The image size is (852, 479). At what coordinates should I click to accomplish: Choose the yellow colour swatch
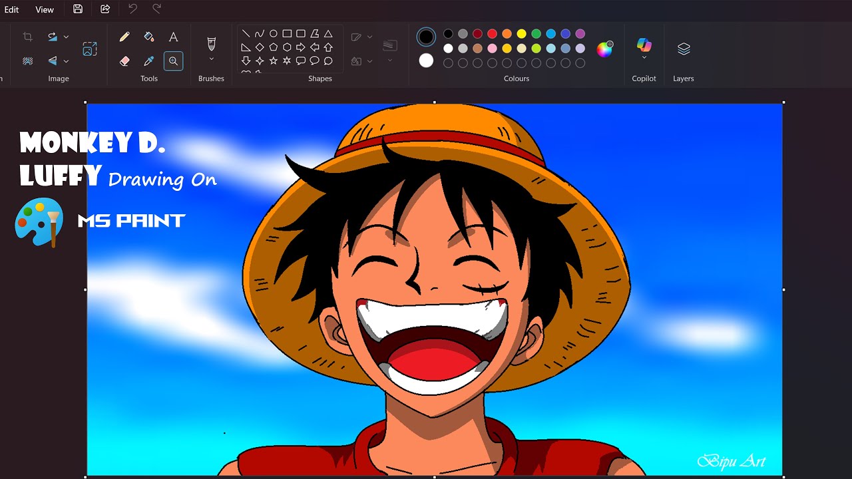[521, 34]
